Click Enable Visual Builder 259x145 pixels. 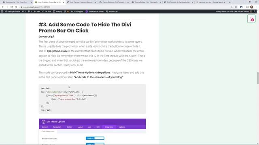tap(94, 12)
